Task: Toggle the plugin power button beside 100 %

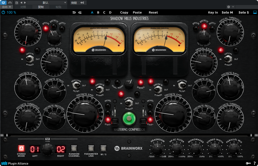Action: click(3, 12)
